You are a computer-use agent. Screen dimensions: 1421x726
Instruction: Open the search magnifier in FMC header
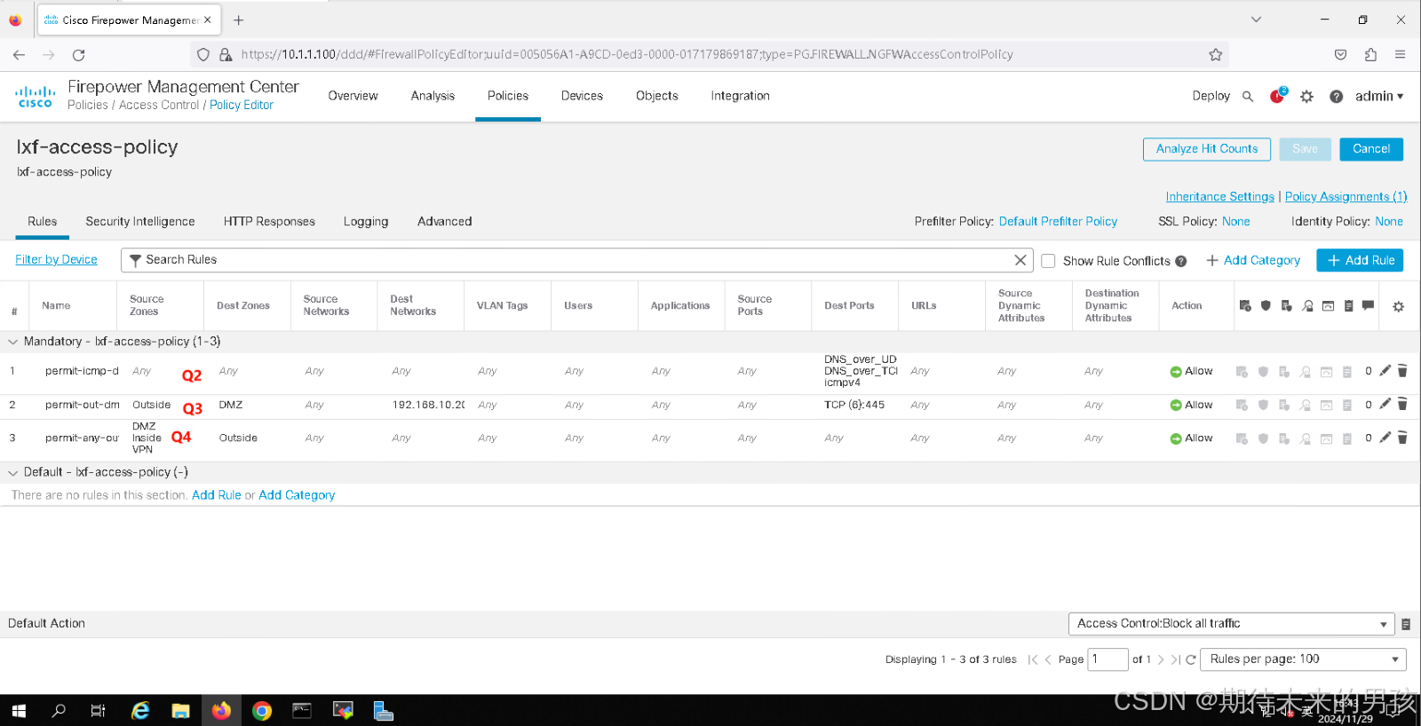tap(1248, 97)
